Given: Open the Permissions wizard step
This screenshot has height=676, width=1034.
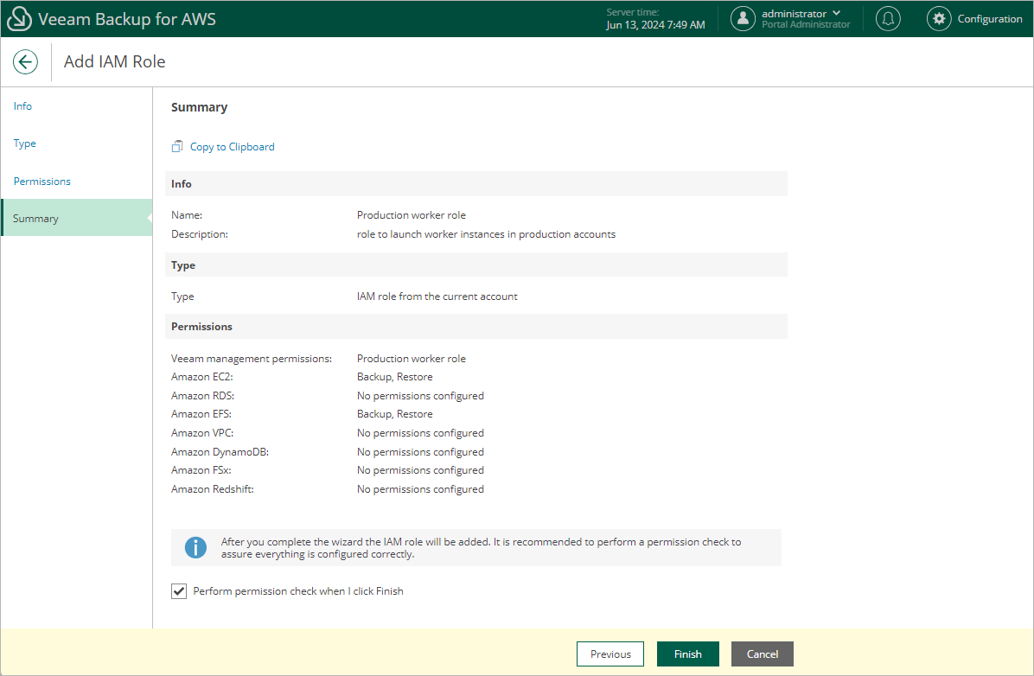Looking at the screenshot, I should [41, 182].
